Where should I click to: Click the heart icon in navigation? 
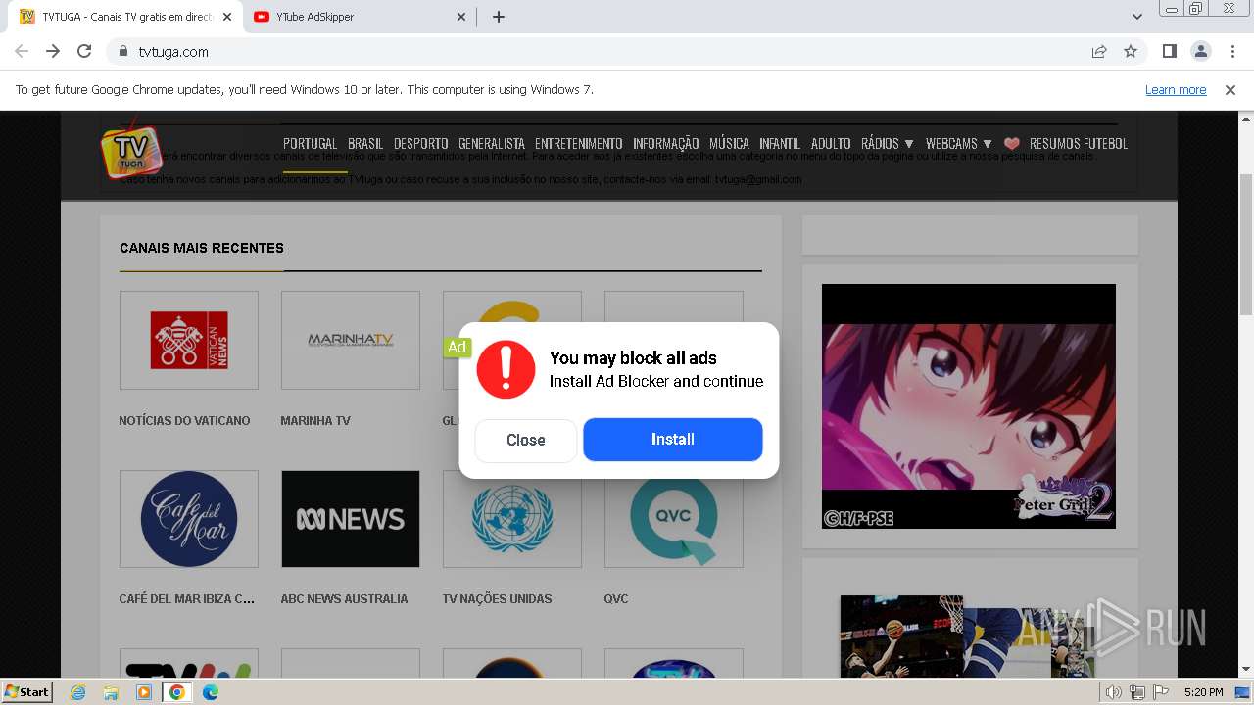coord(1012,144)
